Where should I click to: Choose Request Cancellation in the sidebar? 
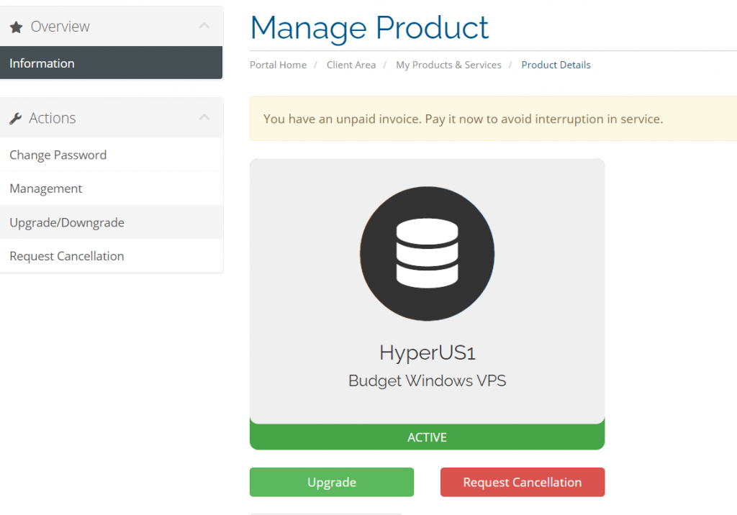click(112, 256)
